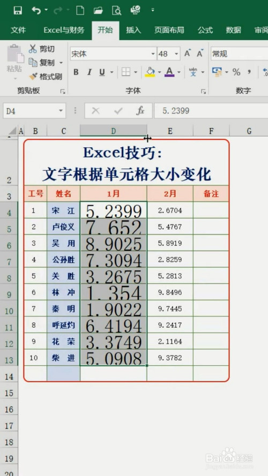
Task: Click cell containing 卢俊义
Action: pyautogui.click(x=63, y=226)
